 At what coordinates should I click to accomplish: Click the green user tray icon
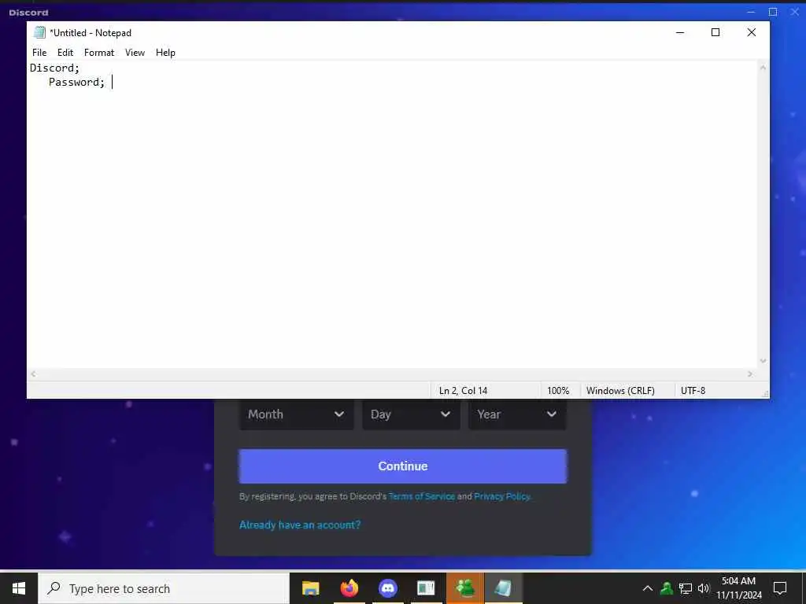tap(667, 588)
